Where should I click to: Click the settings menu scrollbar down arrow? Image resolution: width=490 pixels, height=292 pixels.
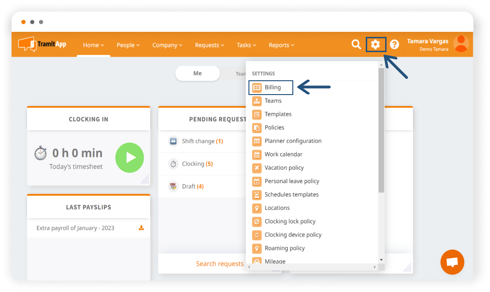pyautogui.click(x=381, y=259)
